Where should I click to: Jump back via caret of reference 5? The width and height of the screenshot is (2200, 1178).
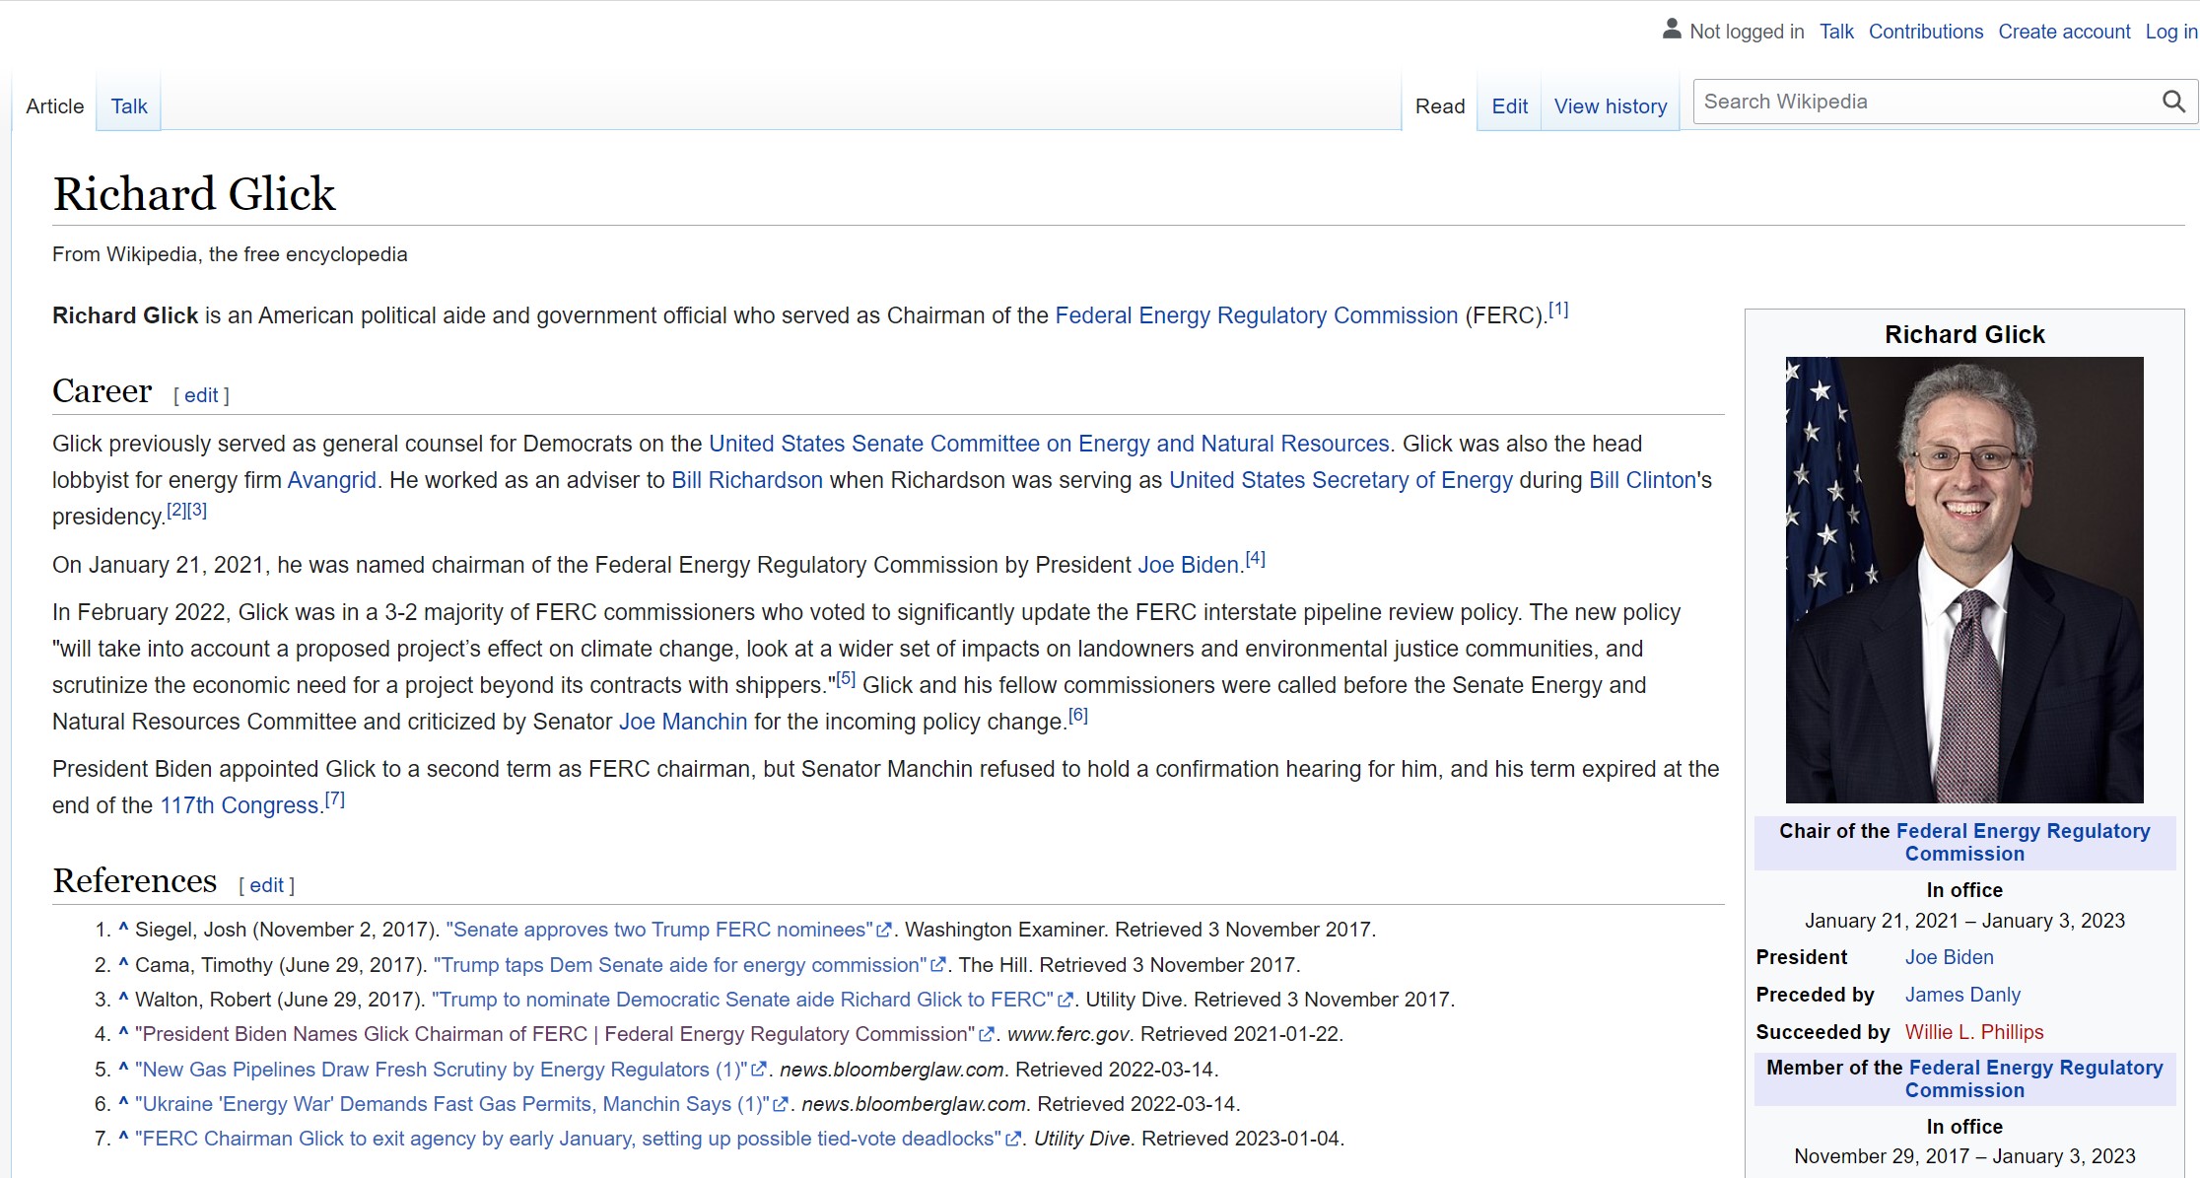tap(123, 1068)
